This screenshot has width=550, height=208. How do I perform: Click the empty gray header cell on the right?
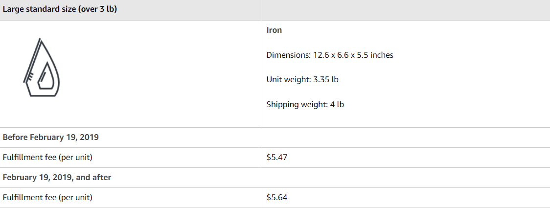click(x=406, y=10)
